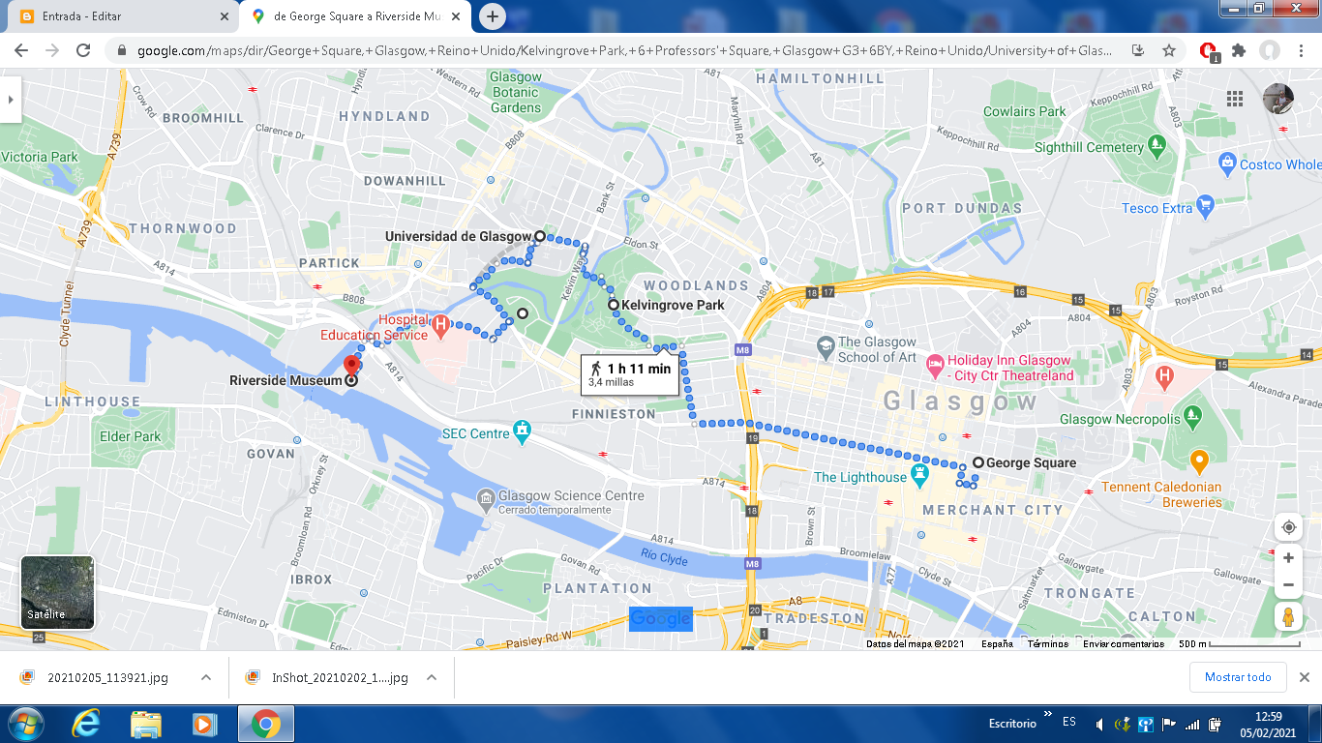Click the Costco Wholesale shopping marker

pos(1227,162)
